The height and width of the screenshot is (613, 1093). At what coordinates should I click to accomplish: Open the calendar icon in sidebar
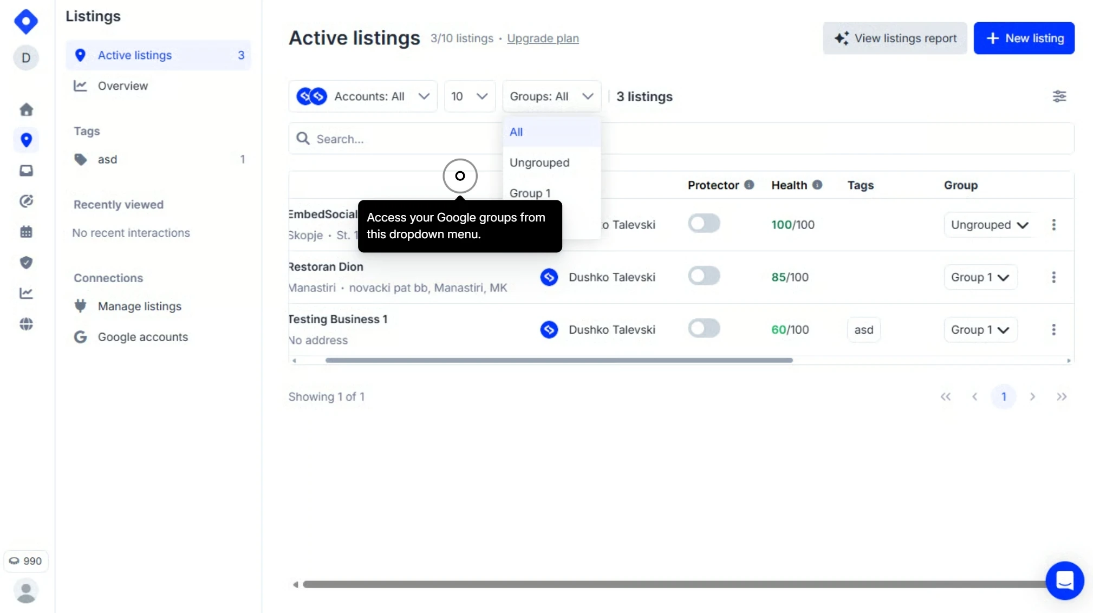[26, 232]
